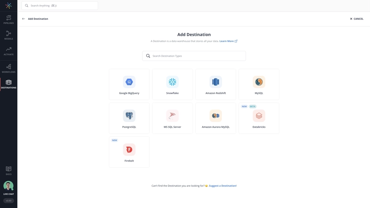Click the Search Destination Types field

194,55
